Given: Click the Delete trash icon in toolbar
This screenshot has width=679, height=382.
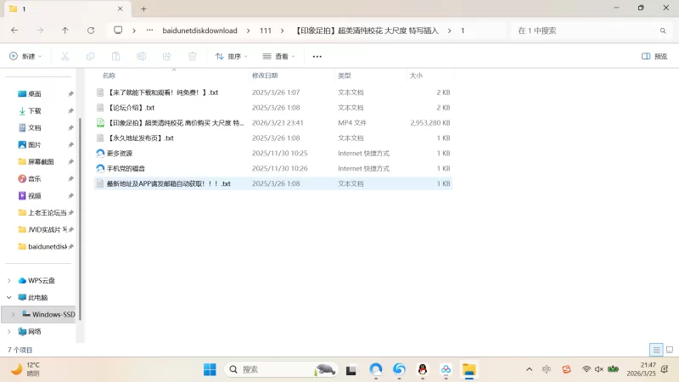Looking at the screenshot, I should pos(193,56).
